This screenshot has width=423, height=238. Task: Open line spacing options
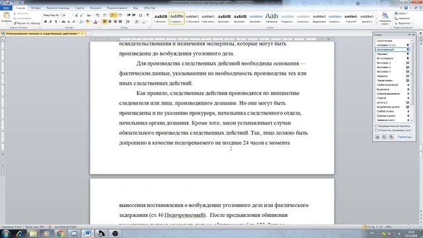pos(128,22)
